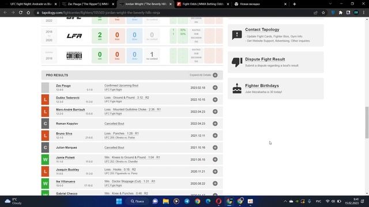Screen dimensions: 369x207
Task: Switch the РУС input language
Action: [x=318, y=201]
